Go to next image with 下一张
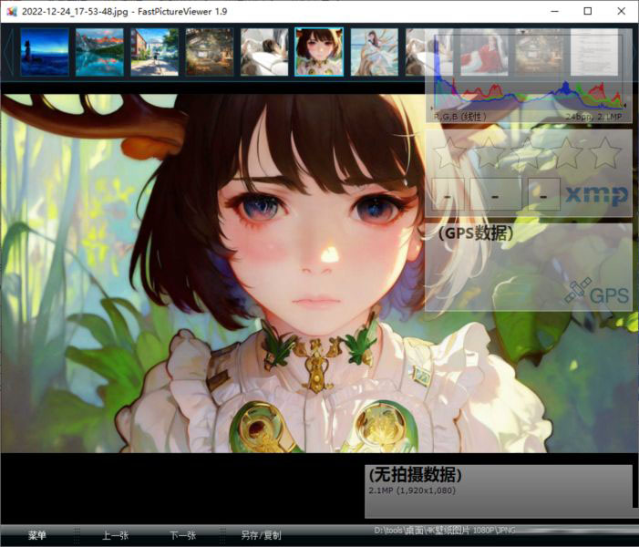 pos(182,535)
